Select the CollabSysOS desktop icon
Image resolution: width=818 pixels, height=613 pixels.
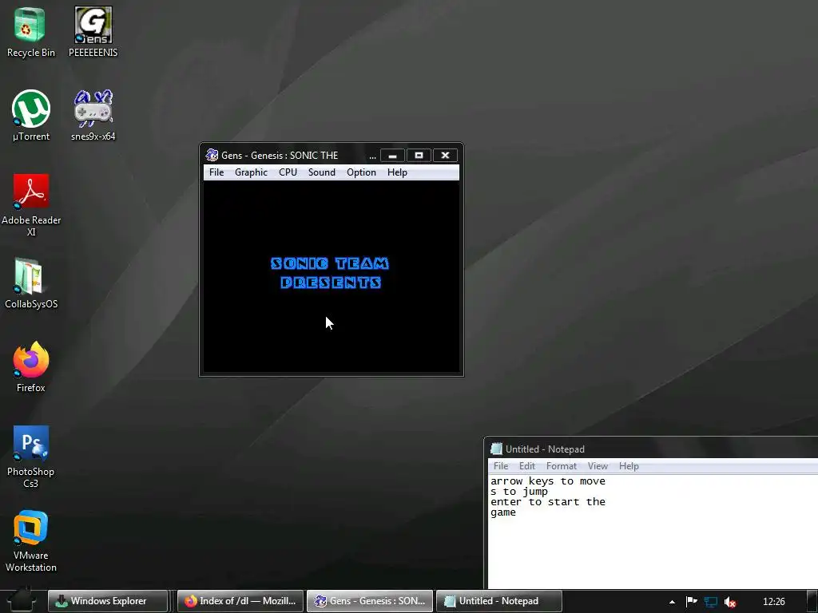coord(31,283)
